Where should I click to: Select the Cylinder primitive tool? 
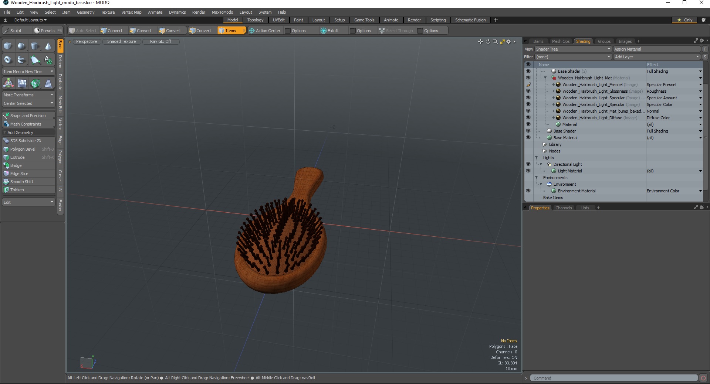(x=35, y=46)
